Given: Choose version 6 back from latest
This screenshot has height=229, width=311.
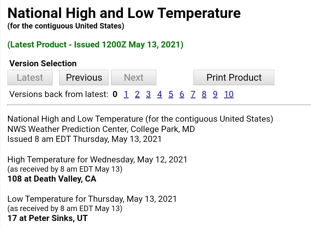Looking at the screenshot, I should 182,94.
